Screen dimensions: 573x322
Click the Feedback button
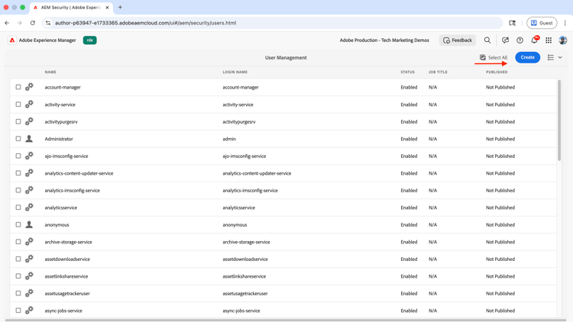click(458, 40)
